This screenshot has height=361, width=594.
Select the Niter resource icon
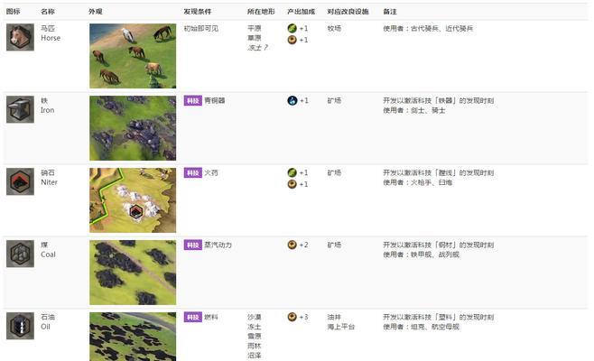pos(20,181)
